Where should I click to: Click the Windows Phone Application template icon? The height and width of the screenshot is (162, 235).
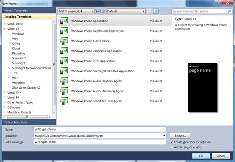point(64,21)
